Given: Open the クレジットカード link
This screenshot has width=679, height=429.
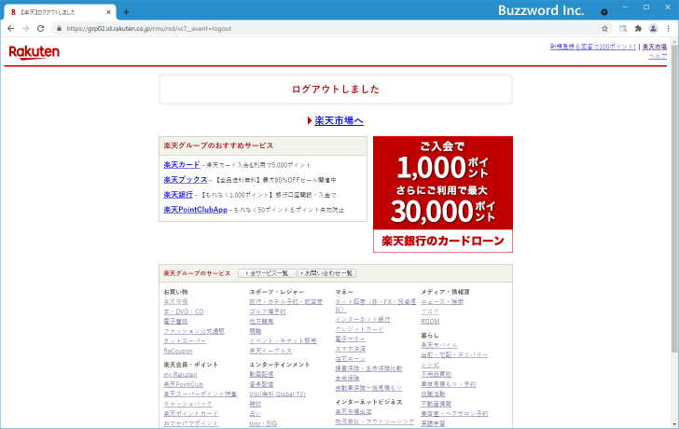Looking at the screenshot, I should click(359, 329).
